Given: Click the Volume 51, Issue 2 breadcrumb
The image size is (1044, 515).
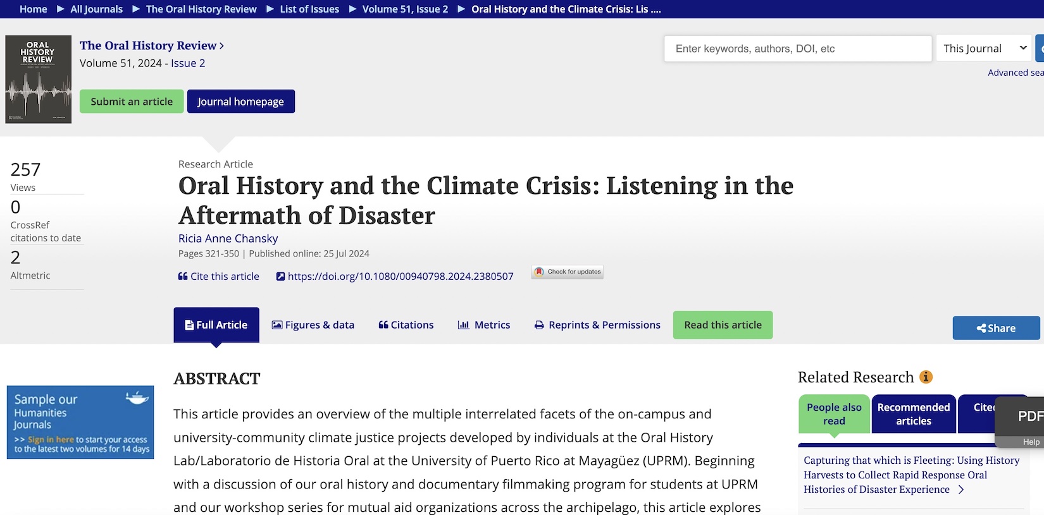Looking at the screenshot, I should point(405,9).
